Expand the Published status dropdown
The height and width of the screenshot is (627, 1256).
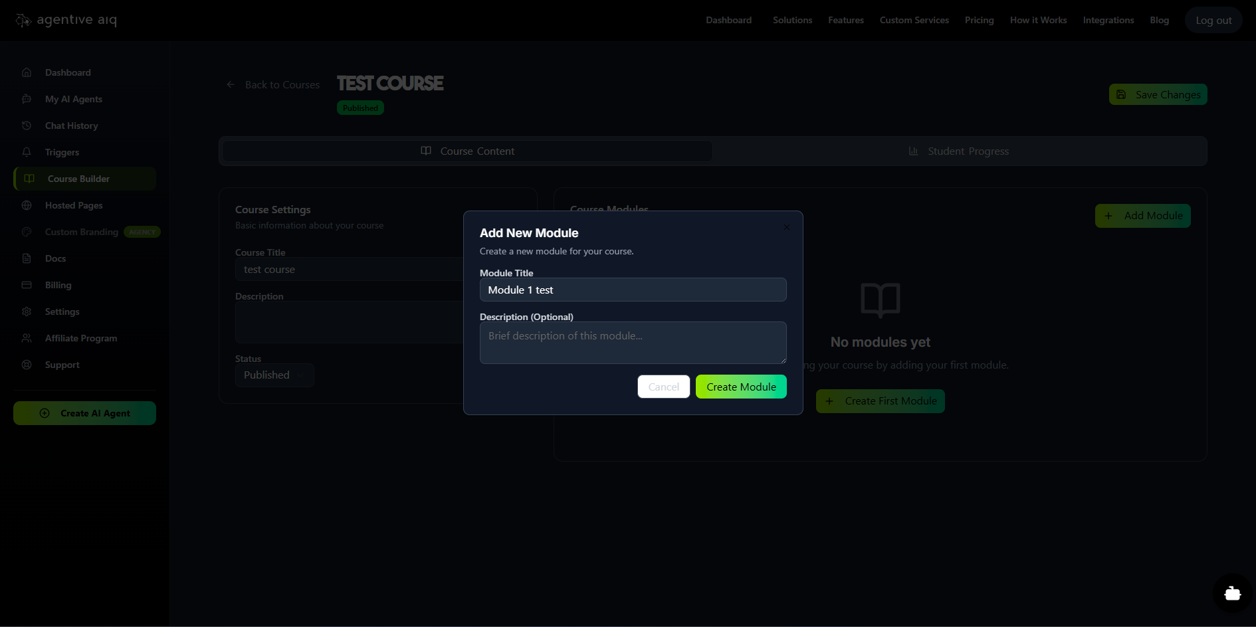click(x=274, y=375)
